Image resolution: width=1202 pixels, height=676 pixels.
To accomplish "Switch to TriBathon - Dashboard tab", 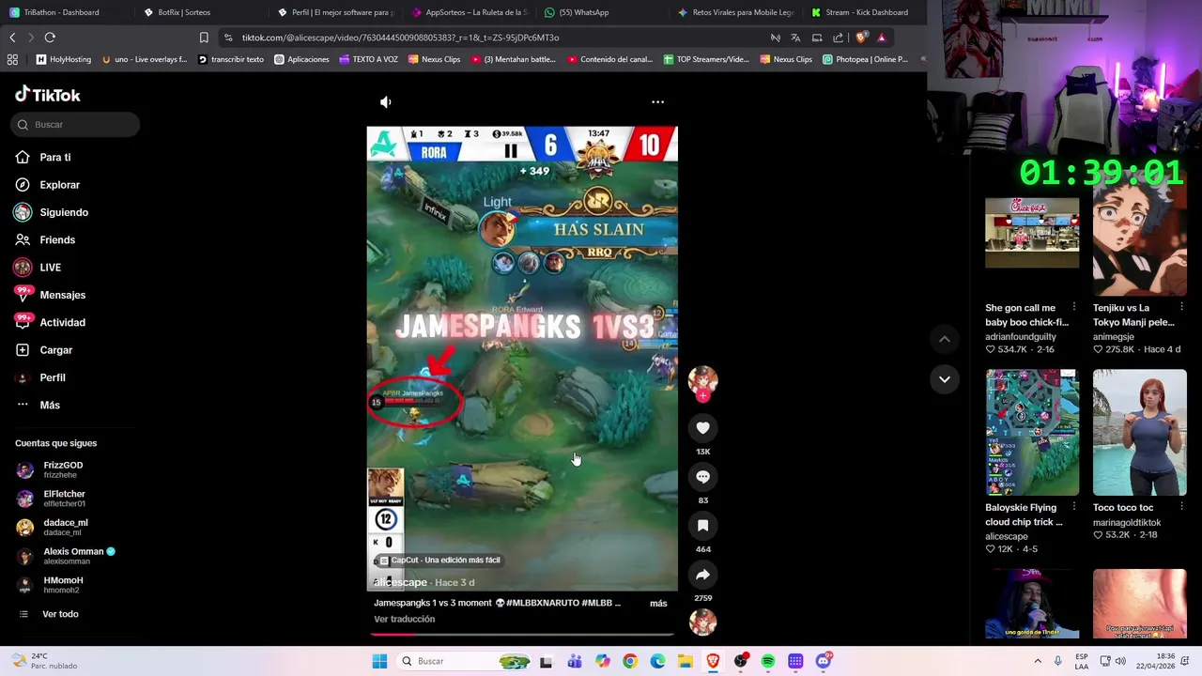I will click(x=61, y=12).
